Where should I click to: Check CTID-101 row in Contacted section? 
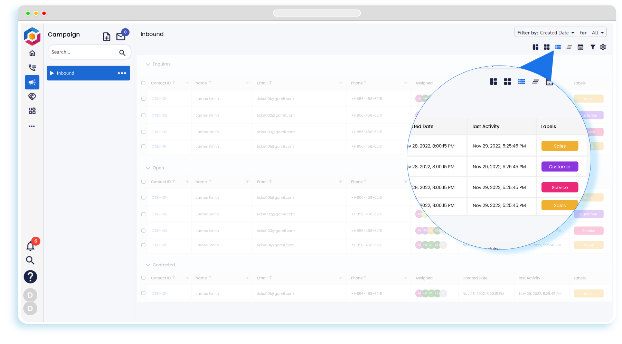tap(143, 293)
